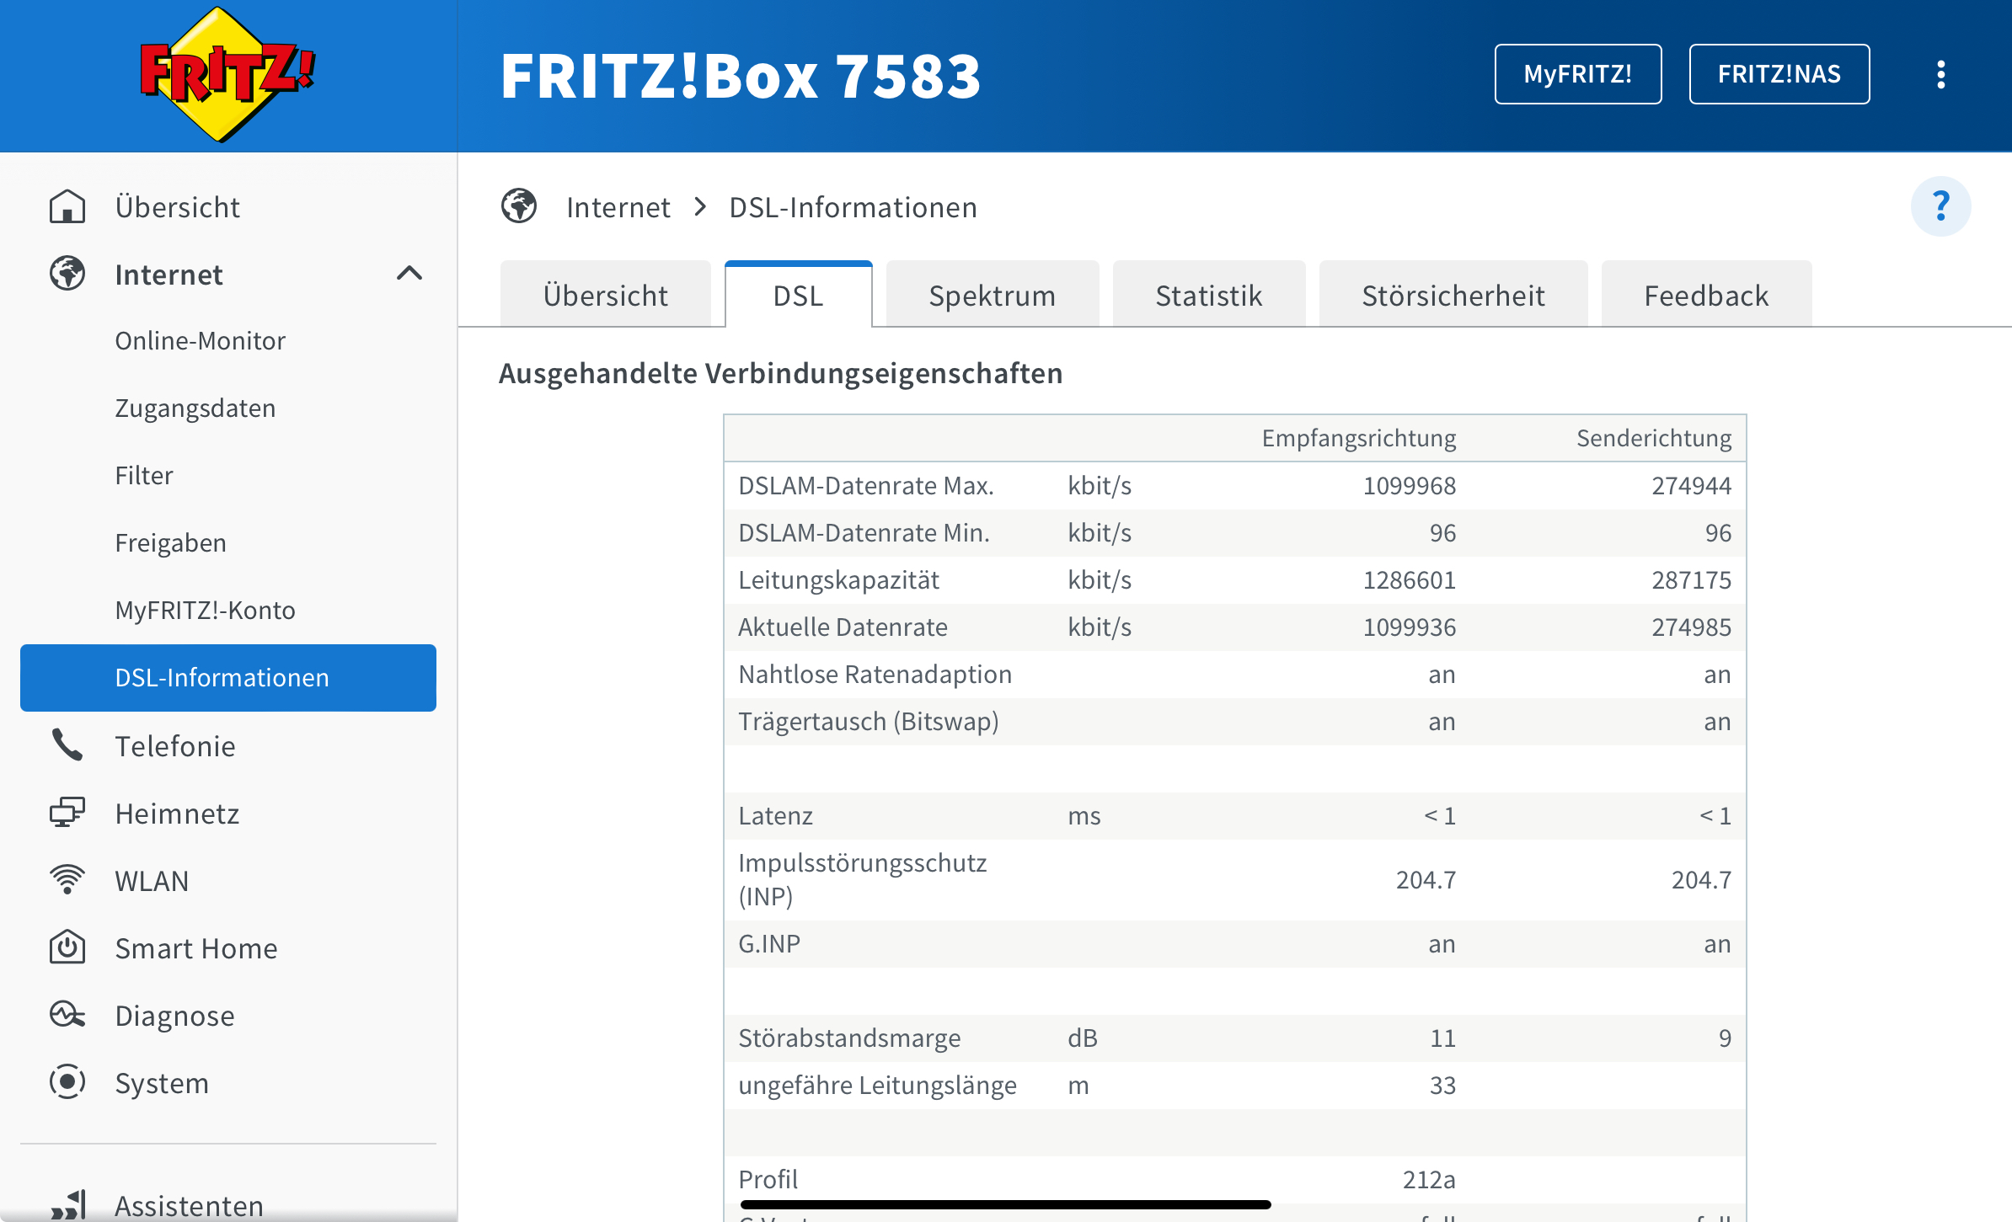
Task: Open Online-Monitor in the sidebar
Action: click(x=201, y=341)
